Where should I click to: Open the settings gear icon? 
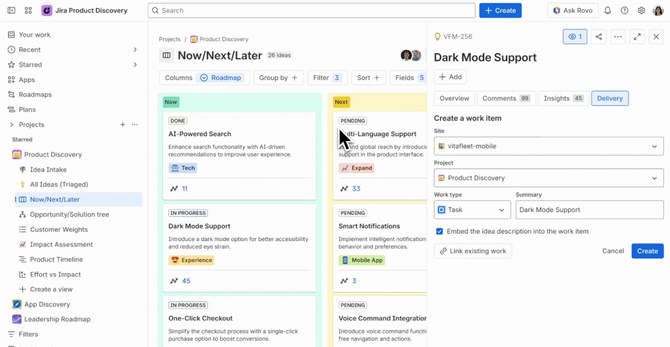(641, 10)
